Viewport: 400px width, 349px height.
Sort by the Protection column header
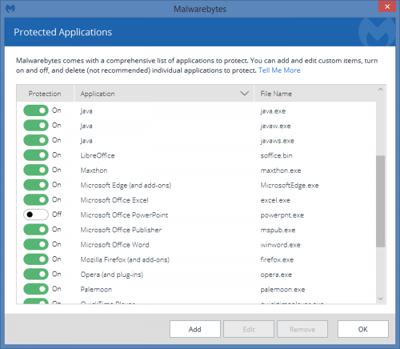(45, 94)
